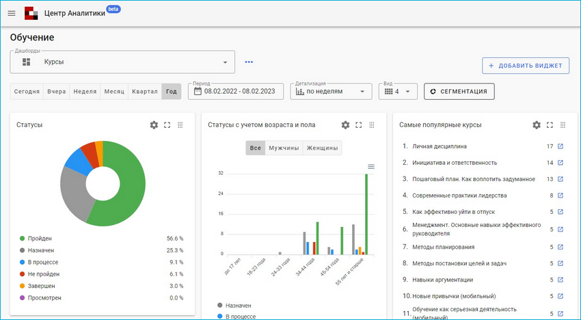Click the 34-44 года axis label
The image size is (581, 320).
tap(305, 268)
